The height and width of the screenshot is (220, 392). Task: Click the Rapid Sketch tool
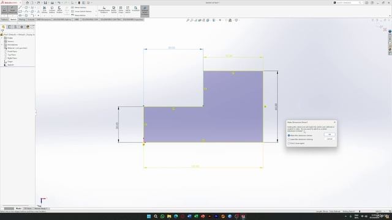pos(128,10)
